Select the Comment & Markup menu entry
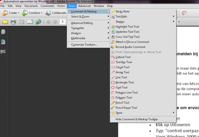199x137 pixels. point(89,12)
